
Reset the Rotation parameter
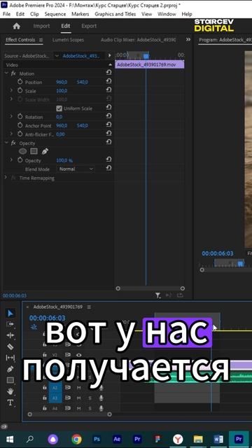tap(108, 117)
